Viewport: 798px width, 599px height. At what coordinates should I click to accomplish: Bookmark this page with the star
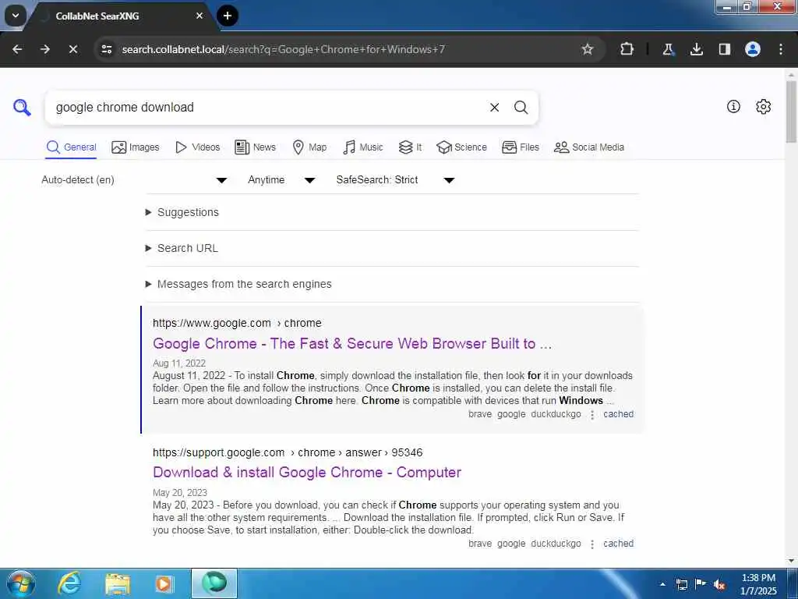tap(588, 49)
